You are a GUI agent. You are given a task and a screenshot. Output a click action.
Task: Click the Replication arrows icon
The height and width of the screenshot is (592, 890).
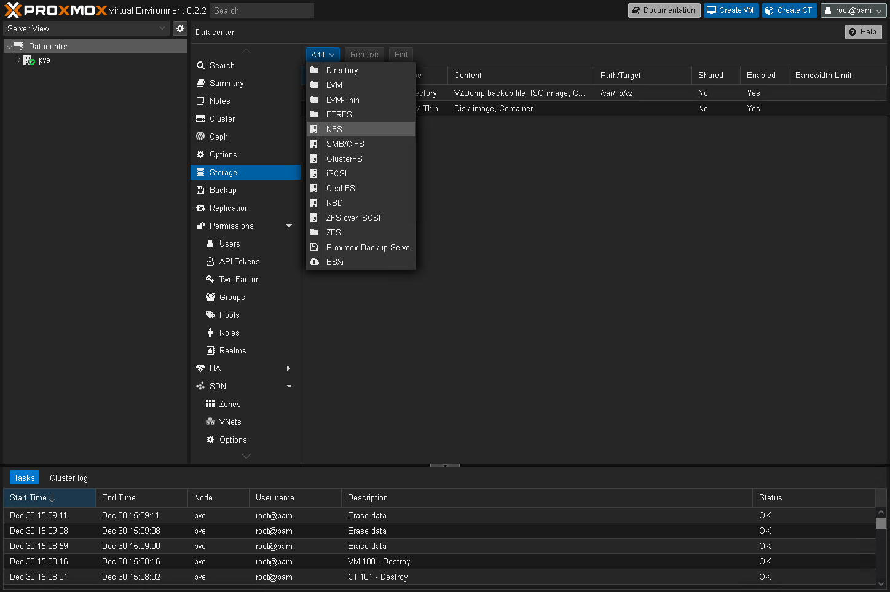coord(200,208)
